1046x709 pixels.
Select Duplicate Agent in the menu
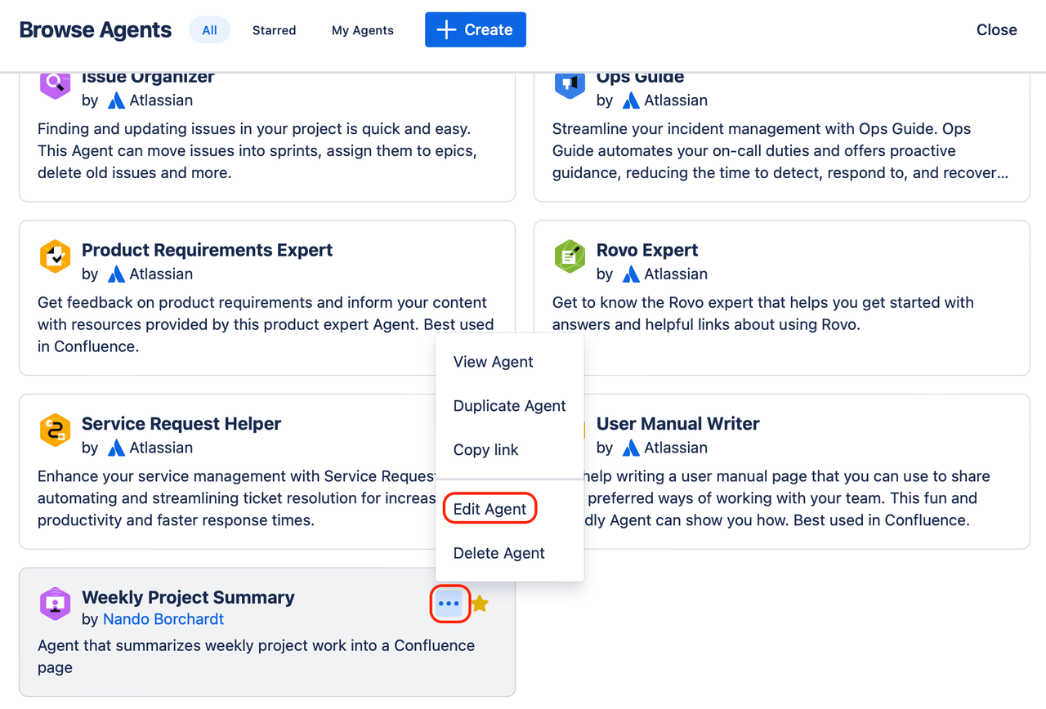pyautogui.click(x=509, y=405)
